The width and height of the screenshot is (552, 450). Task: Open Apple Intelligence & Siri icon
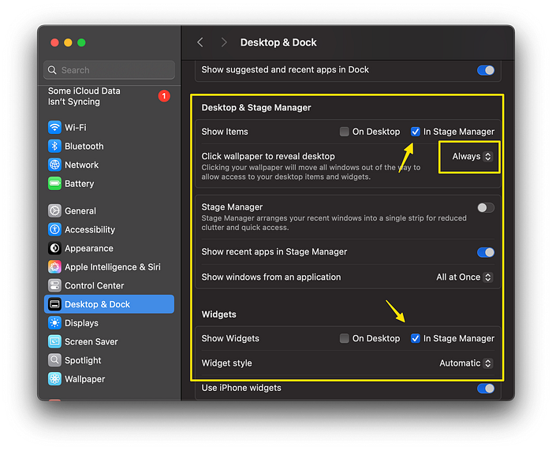click(54, 266)
